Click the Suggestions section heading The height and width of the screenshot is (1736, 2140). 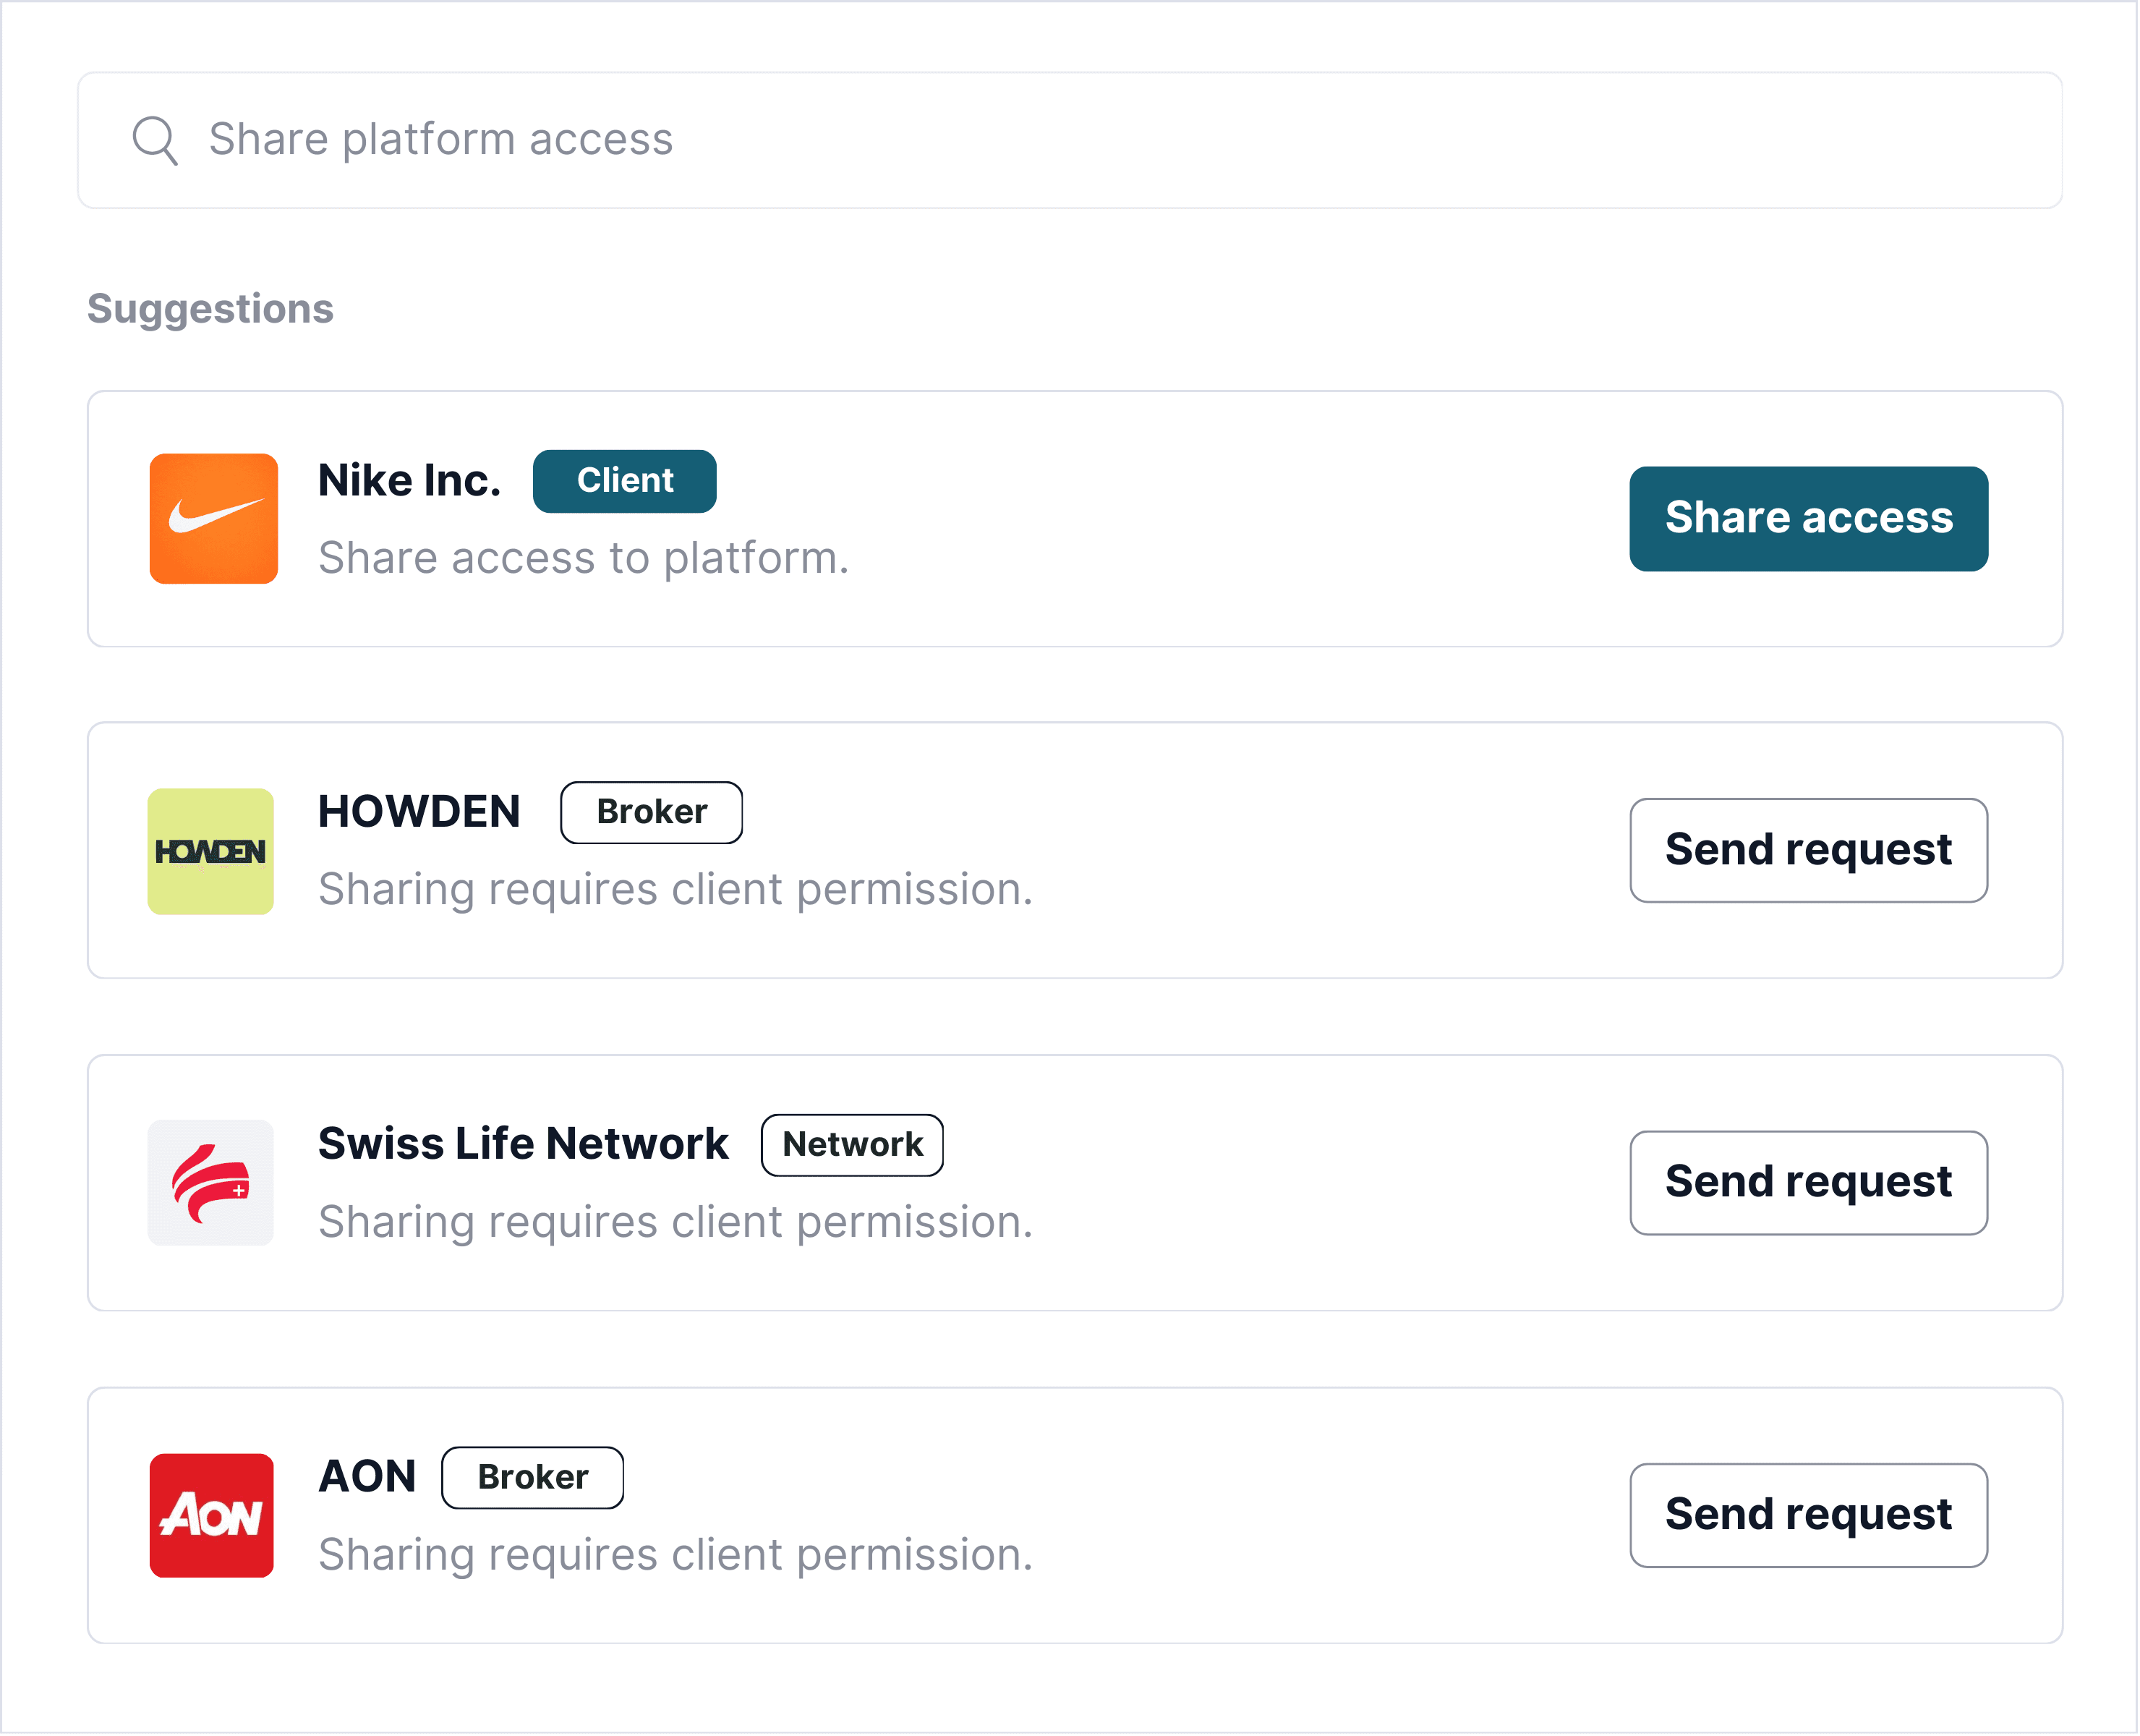[210, 309]
